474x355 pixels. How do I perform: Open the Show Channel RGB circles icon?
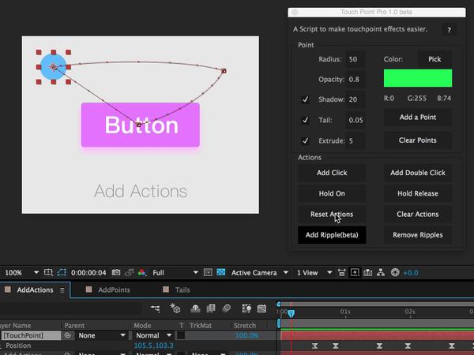(x=142, y=273)
